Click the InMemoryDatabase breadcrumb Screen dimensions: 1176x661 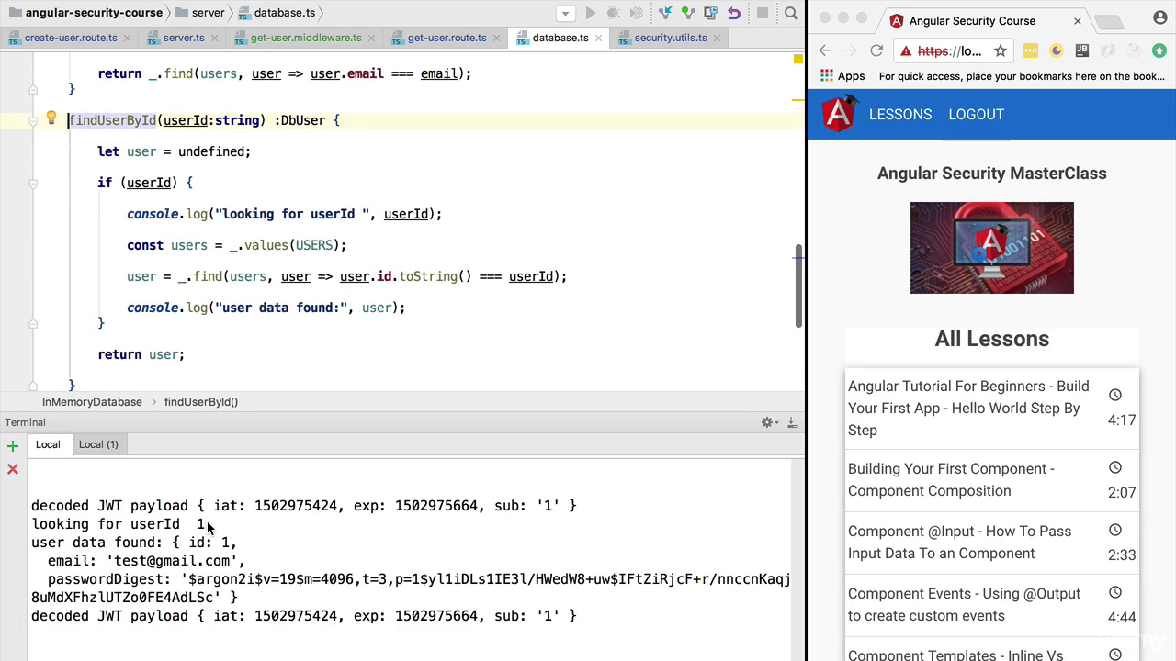click(x=92, y=402)
